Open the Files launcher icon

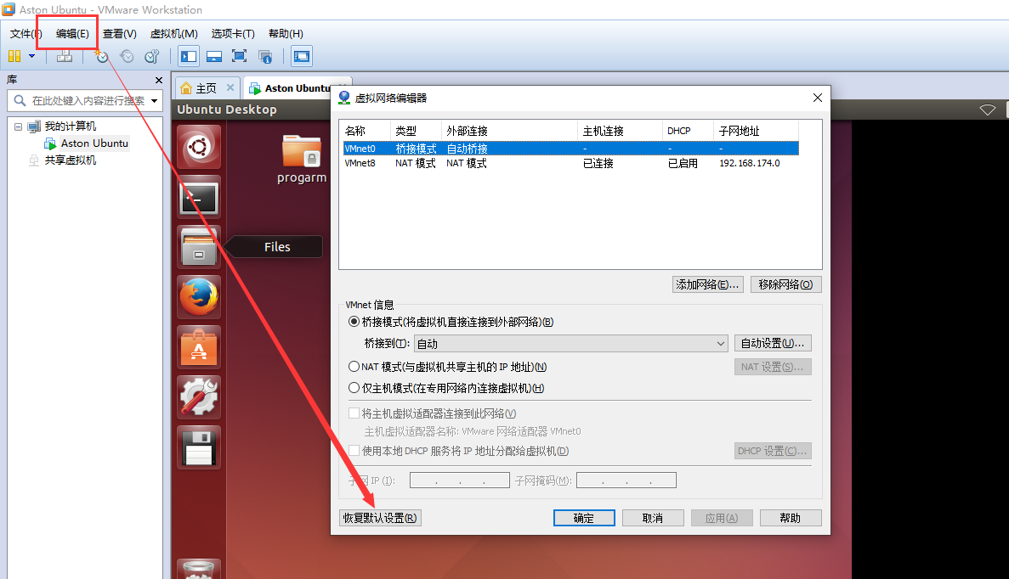(x=199, y=247)
